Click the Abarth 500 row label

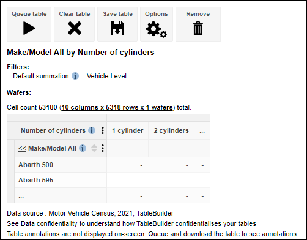pyautogui.click(x=35, y=165)
